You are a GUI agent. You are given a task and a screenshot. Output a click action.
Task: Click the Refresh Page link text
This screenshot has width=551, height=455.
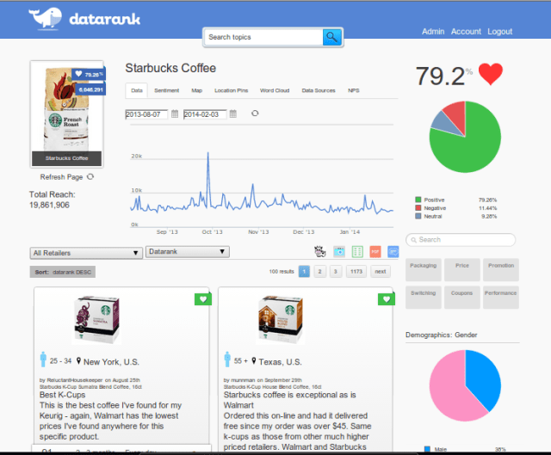(61, 177)
